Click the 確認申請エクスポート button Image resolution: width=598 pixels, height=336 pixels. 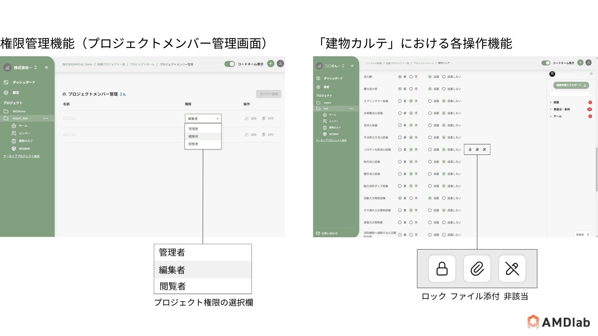(571, 85)
